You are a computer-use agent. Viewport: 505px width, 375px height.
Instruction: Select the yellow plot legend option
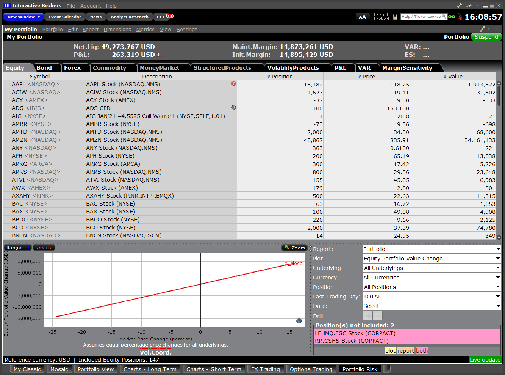pyautogui.click(x=390, y=351)
